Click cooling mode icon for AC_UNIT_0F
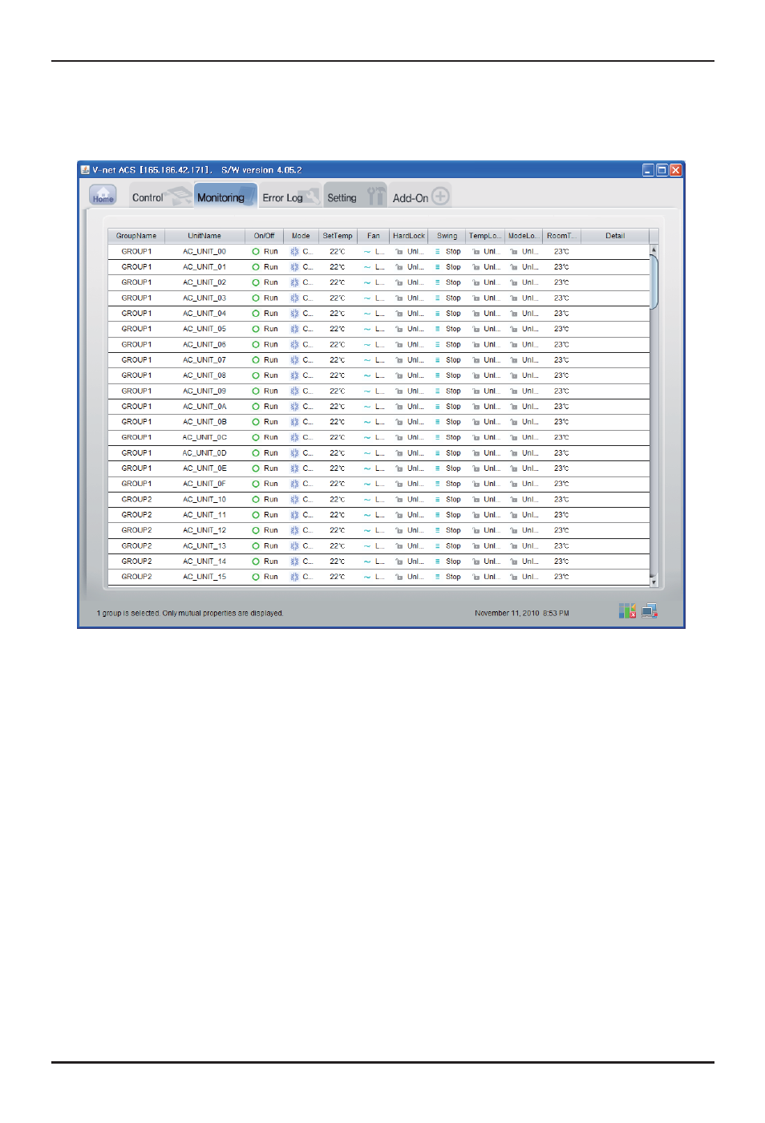Screen dimensions: 765x1123 pos(294,484)
